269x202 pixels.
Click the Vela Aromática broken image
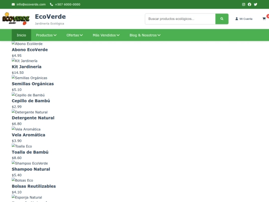click(26, 129)
